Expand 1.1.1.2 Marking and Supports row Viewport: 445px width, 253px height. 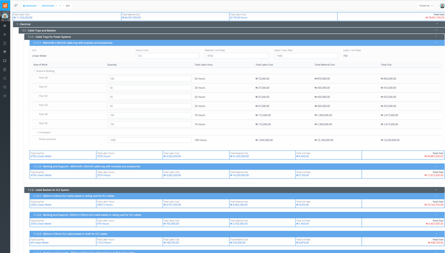[x=237, y=166]
